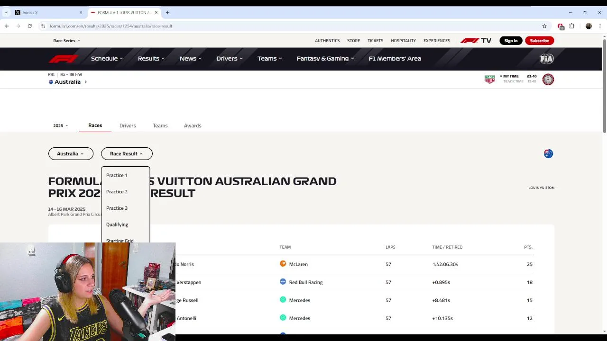Click the Australian flag badge icon
The image size is (607, 341).
548,153
